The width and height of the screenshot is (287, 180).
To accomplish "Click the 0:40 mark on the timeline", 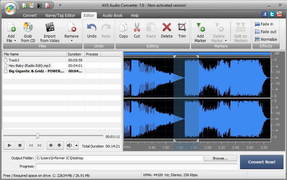I will click(152, 148).
